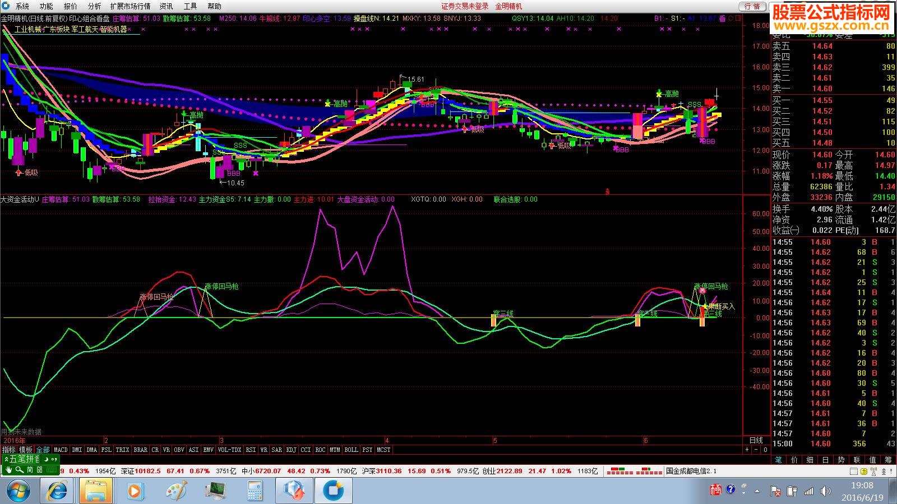Toggle the moon icon on the 五笔 input bar
The image size is (897, 504).
tap(47, 459)
